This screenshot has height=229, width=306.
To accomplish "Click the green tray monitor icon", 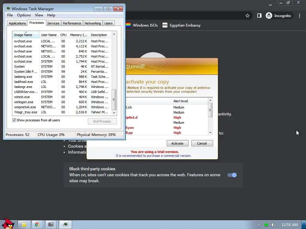I will pyautogui.click(x=266, y=225).
